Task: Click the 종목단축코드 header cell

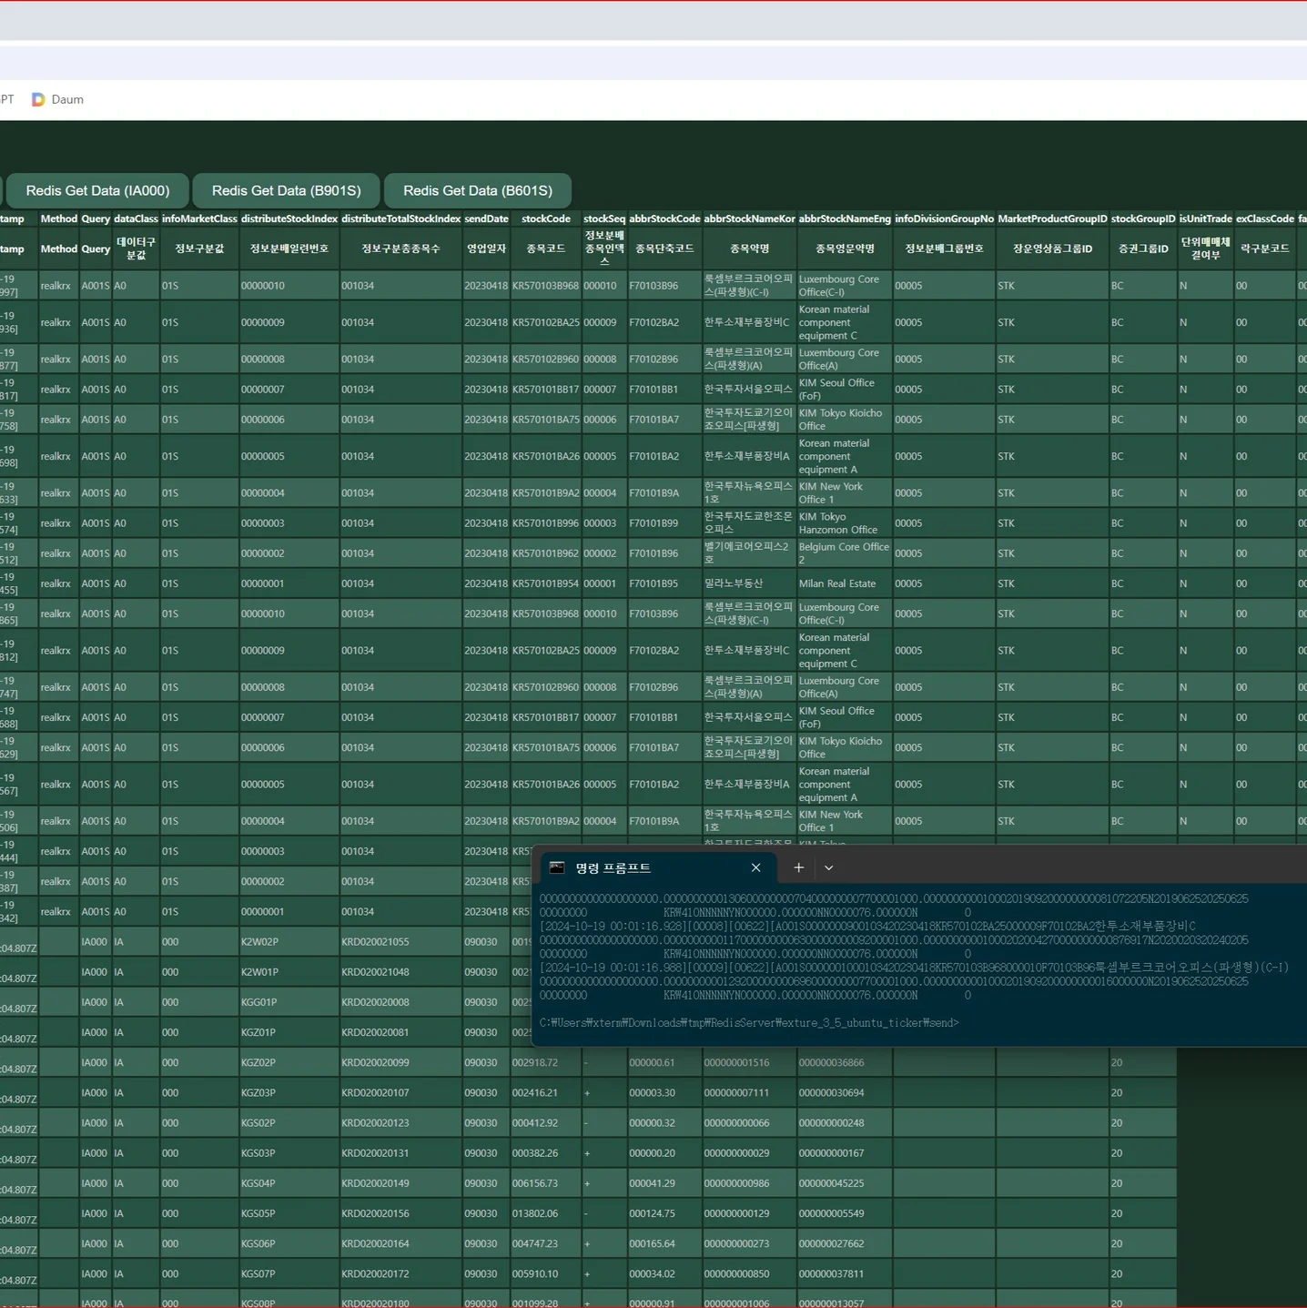Action: [664, 248]
